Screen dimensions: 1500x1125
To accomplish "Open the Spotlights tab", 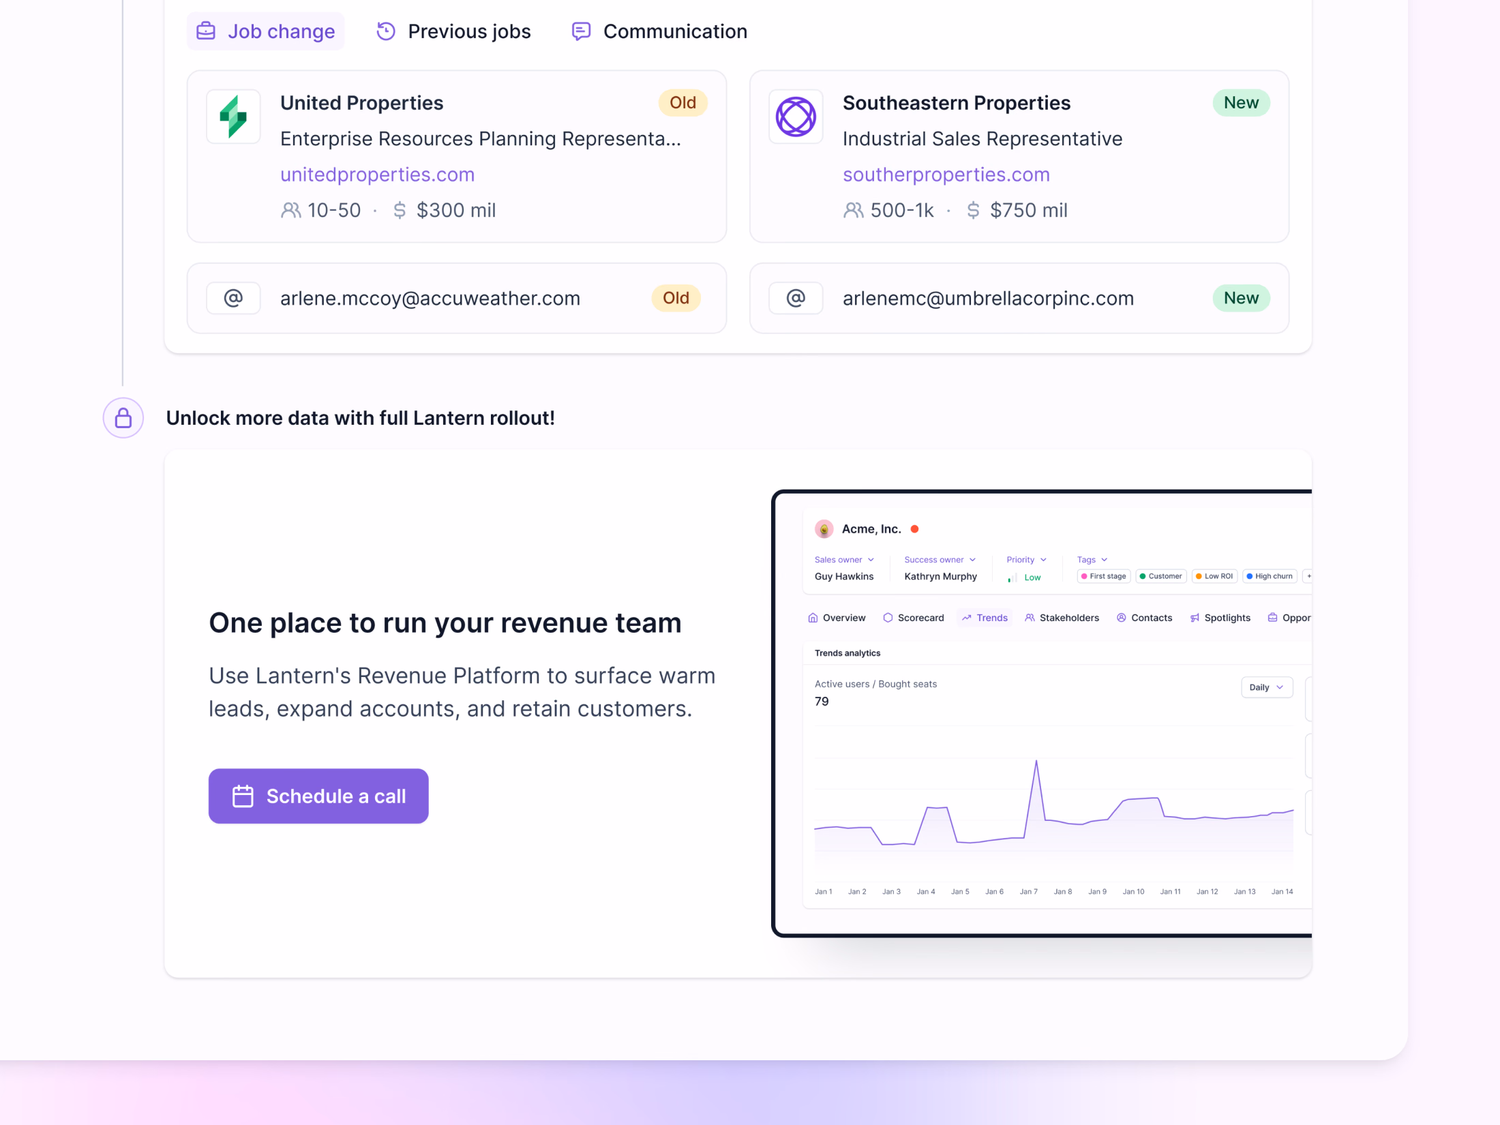I will pyautogui.click(x=1220, y=618).
